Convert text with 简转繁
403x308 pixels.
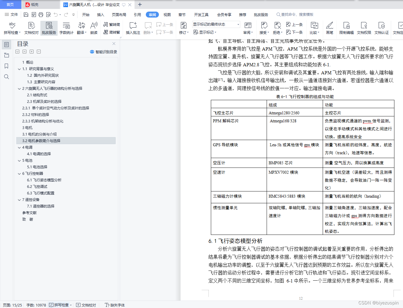tap(112, 32)
